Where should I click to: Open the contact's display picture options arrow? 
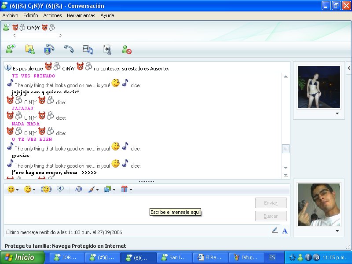[x=337, y=114]
